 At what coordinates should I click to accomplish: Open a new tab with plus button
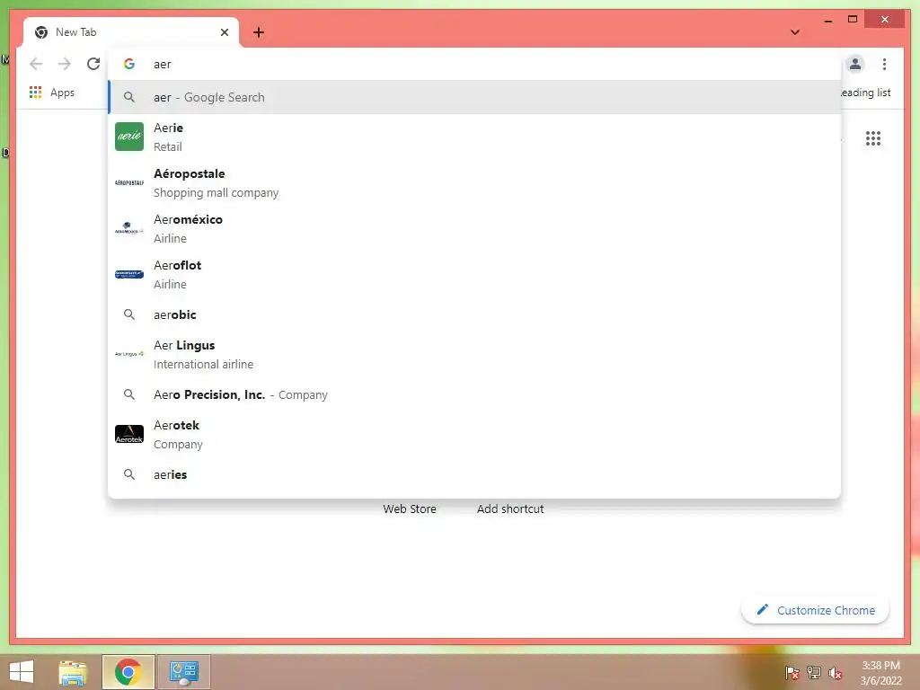tap(259, 32)
